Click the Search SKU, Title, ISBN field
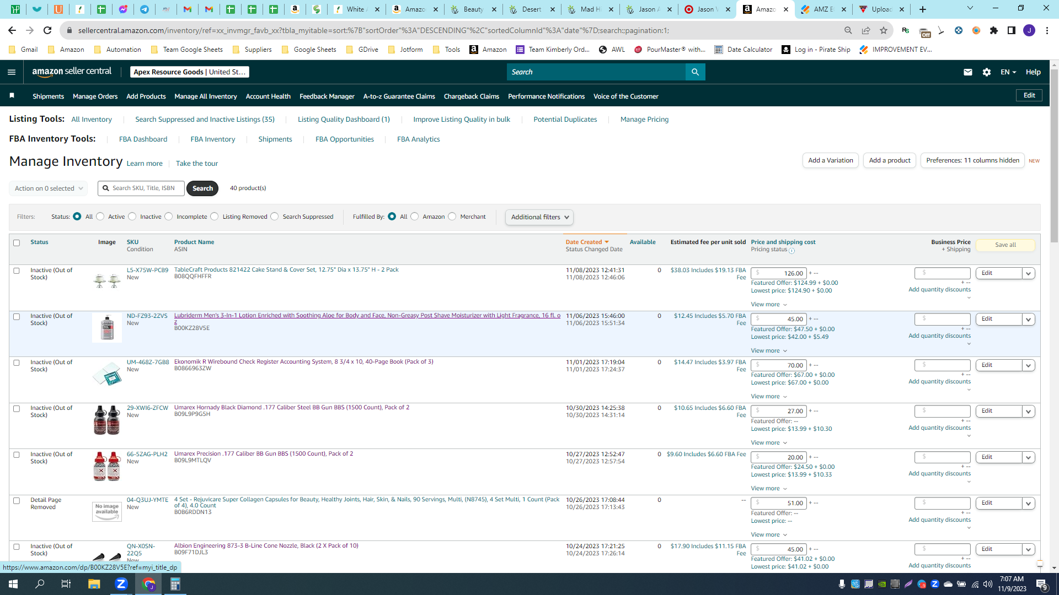 tap(141, 188)
